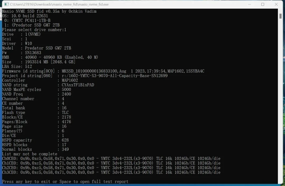Click the 'Ch3CE0' flash ID line

tap(111, 172)
